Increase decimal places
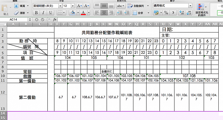The height and width of the screenshot is (120, 223). pos(181,13)
